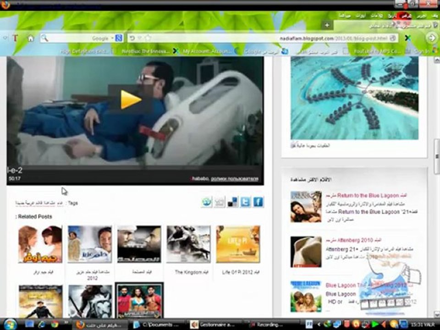Open the 'Life Of Pi 2012' title link
440x330 pixels.
[241, 272]
